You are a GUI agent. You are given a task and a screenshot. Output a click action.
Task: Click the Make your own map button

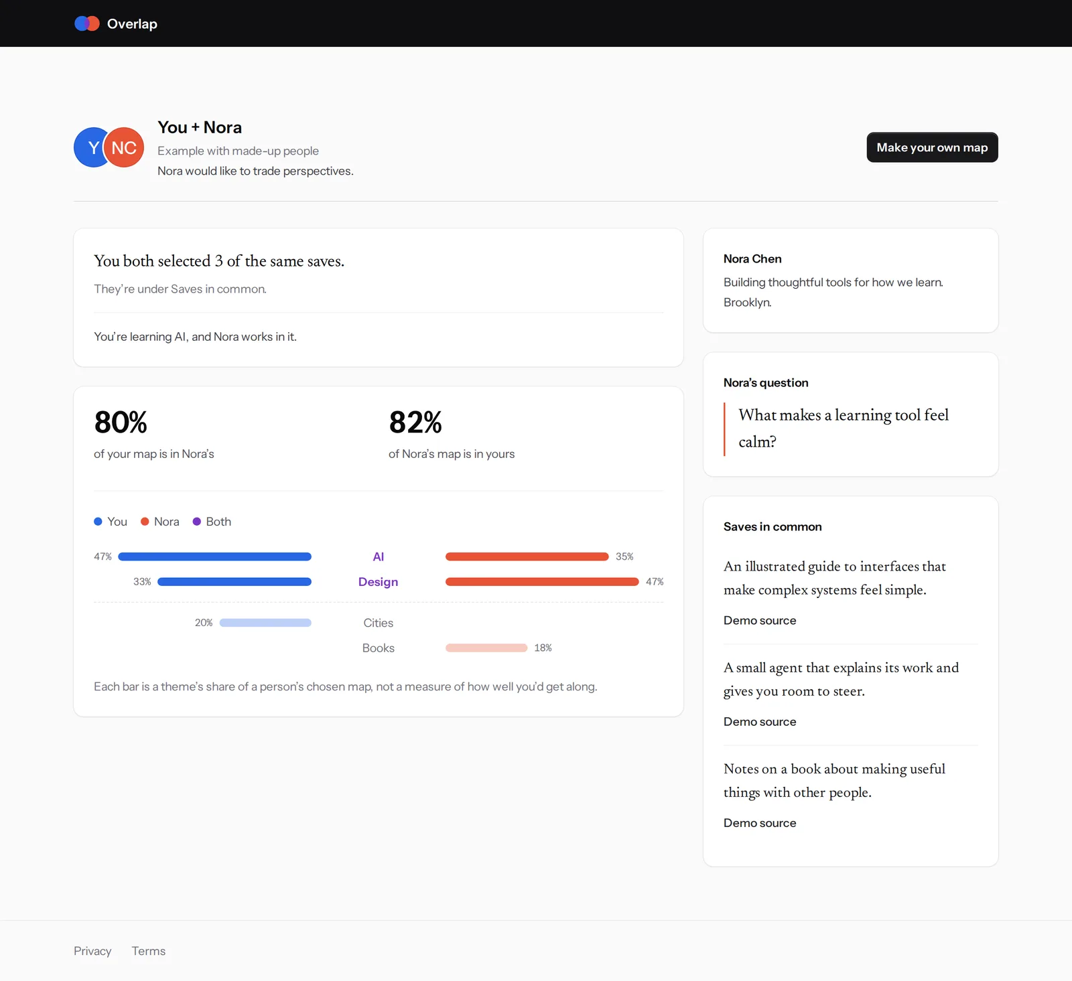[932, 147]
